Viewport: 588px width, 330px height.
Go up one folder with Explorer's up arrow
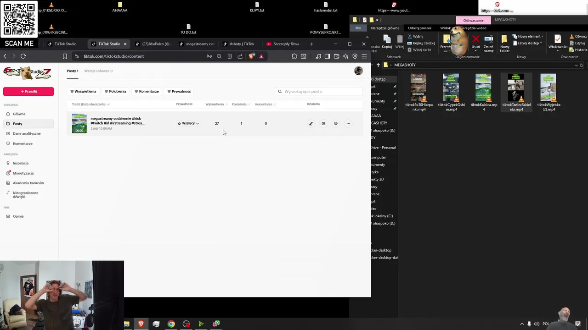point(378,65)
